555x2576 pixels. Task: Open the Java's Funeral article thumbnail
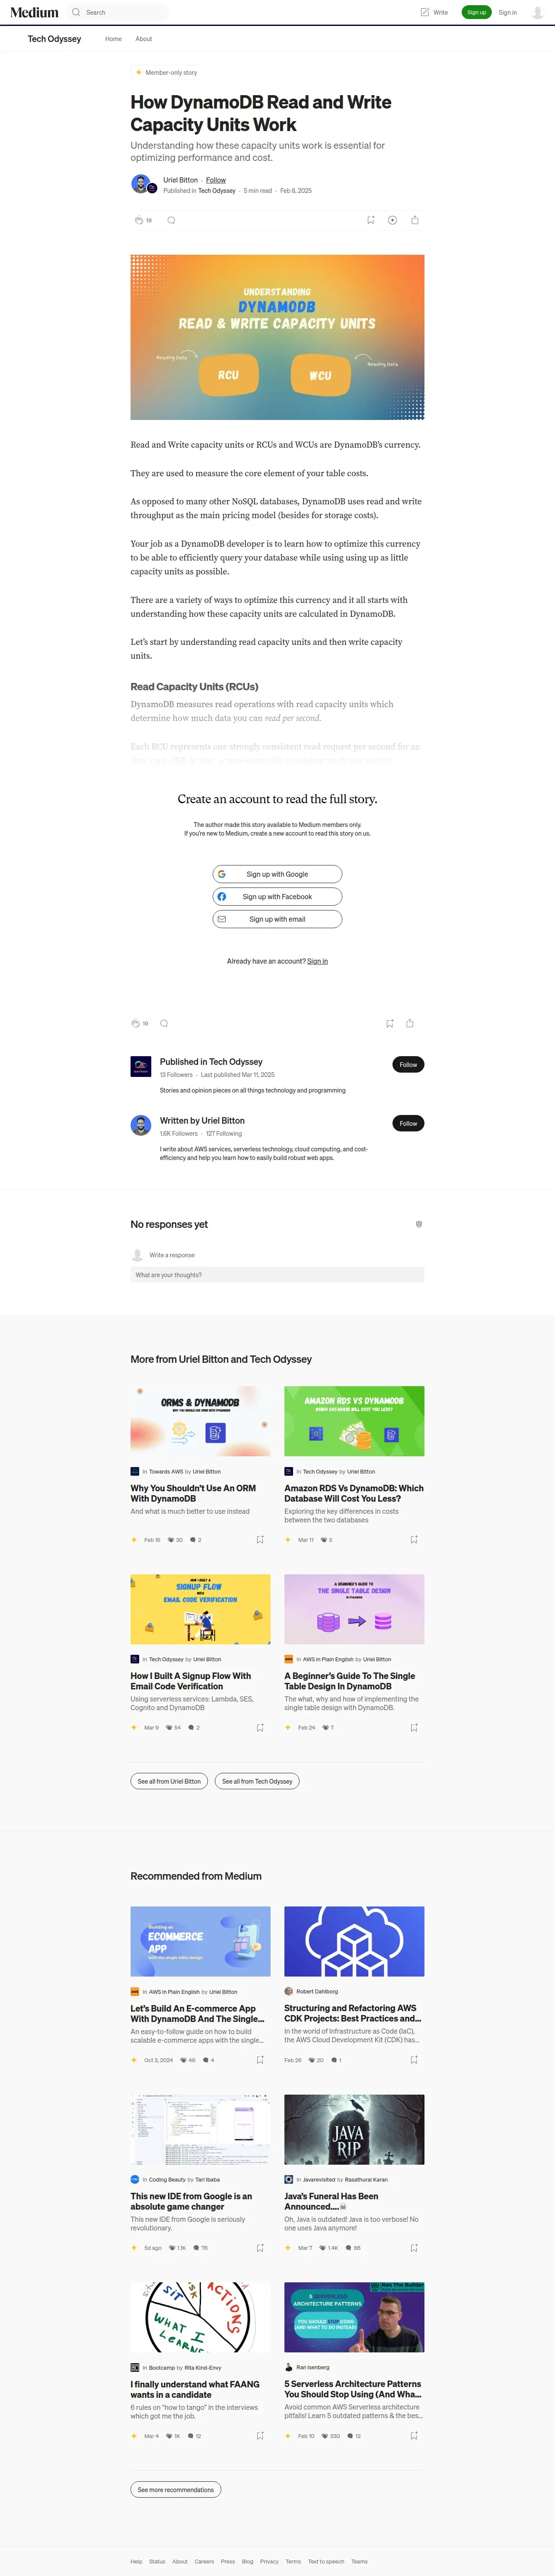click(x=354, y=2129)
